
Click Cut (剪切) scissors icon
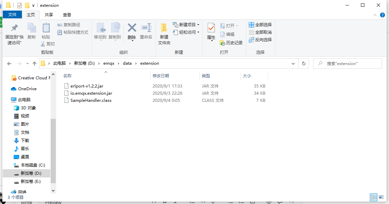click(43, 44)
